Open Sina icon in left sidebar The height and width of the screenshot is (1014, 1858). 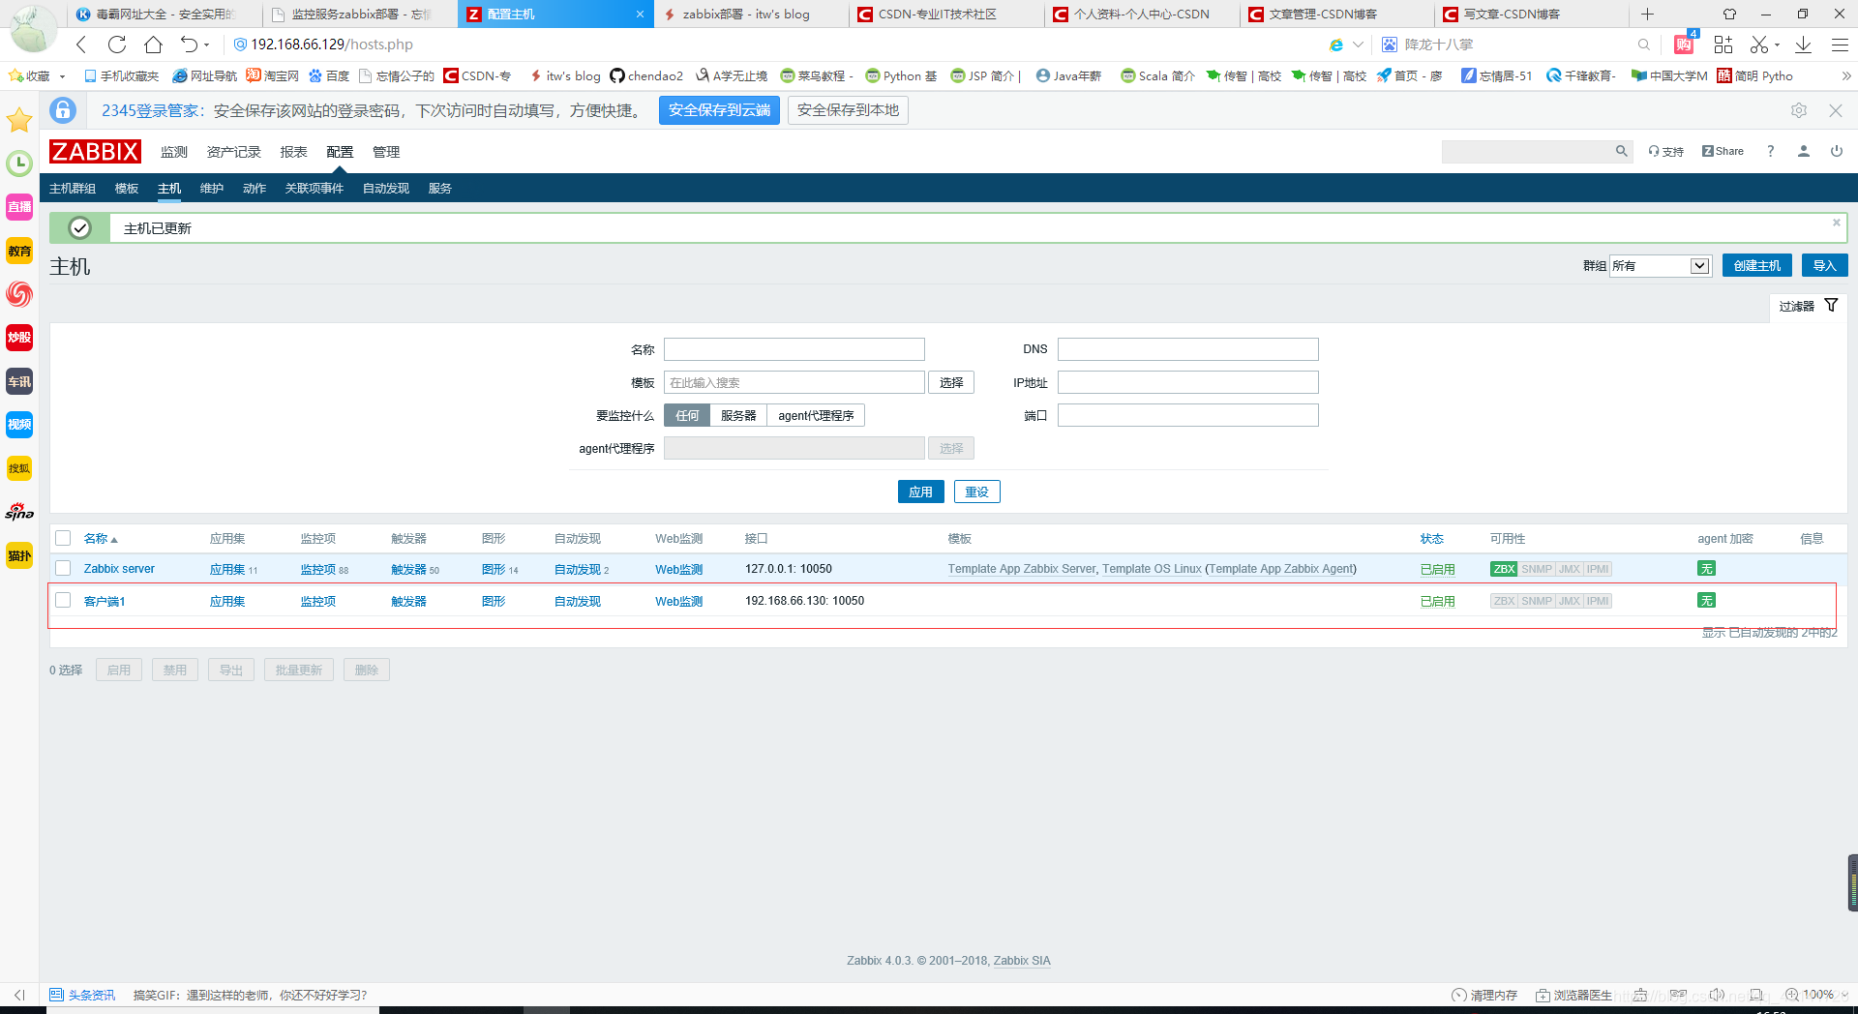pos(19,512)
